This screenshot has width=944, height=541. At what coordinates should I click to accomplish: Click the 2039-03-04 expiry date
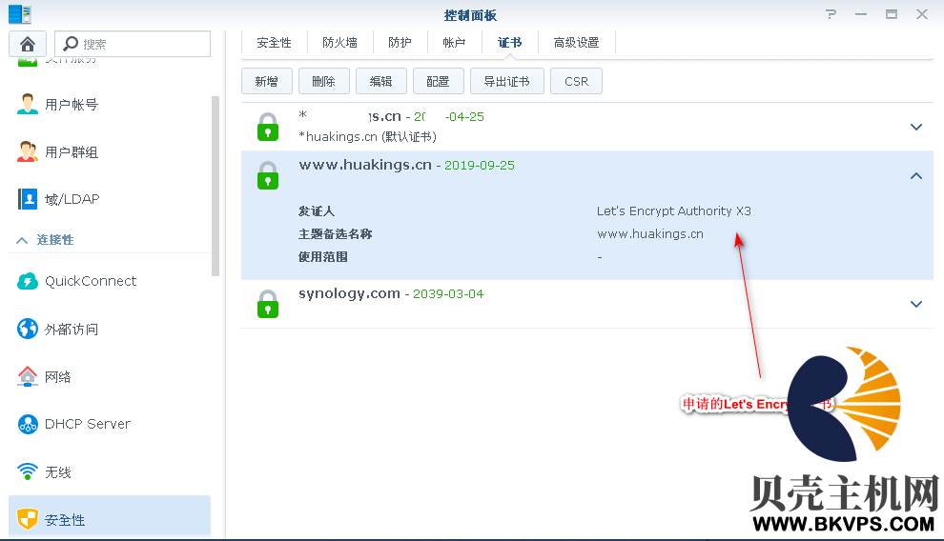coord(448,294)
